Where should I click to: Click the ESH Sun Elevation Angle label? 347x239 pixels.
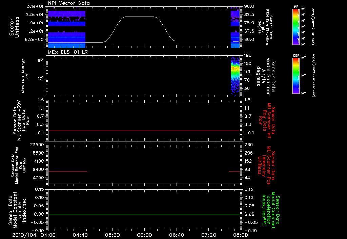point(265,27)
